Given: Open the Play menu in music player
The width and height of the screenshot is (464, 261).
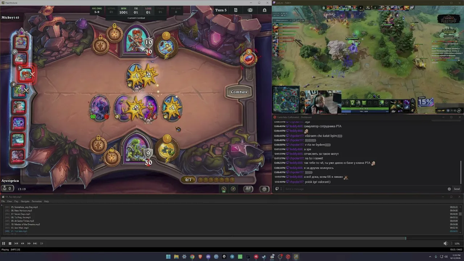Looking at the screenshot, I should 16,201.
